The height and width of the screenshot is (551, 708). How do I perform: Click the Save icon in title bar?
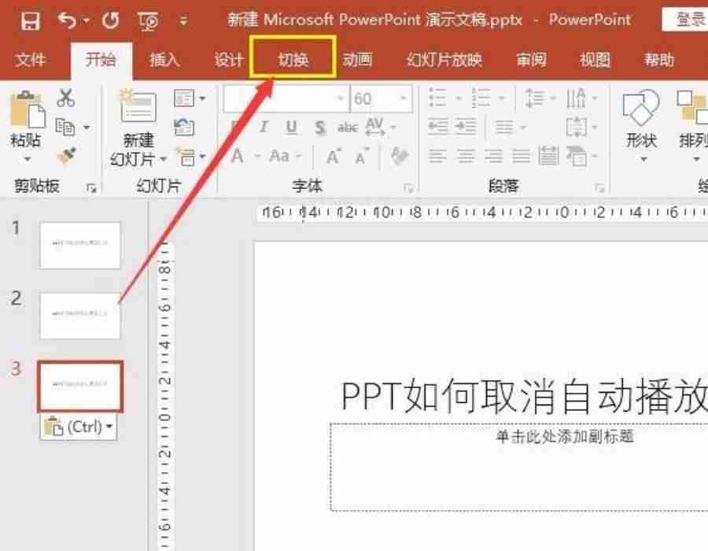pos(30,20)
